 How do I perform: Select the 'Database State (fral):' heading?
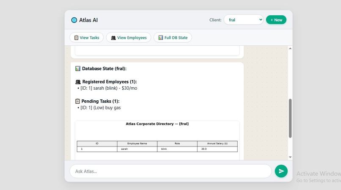(104, 69)
